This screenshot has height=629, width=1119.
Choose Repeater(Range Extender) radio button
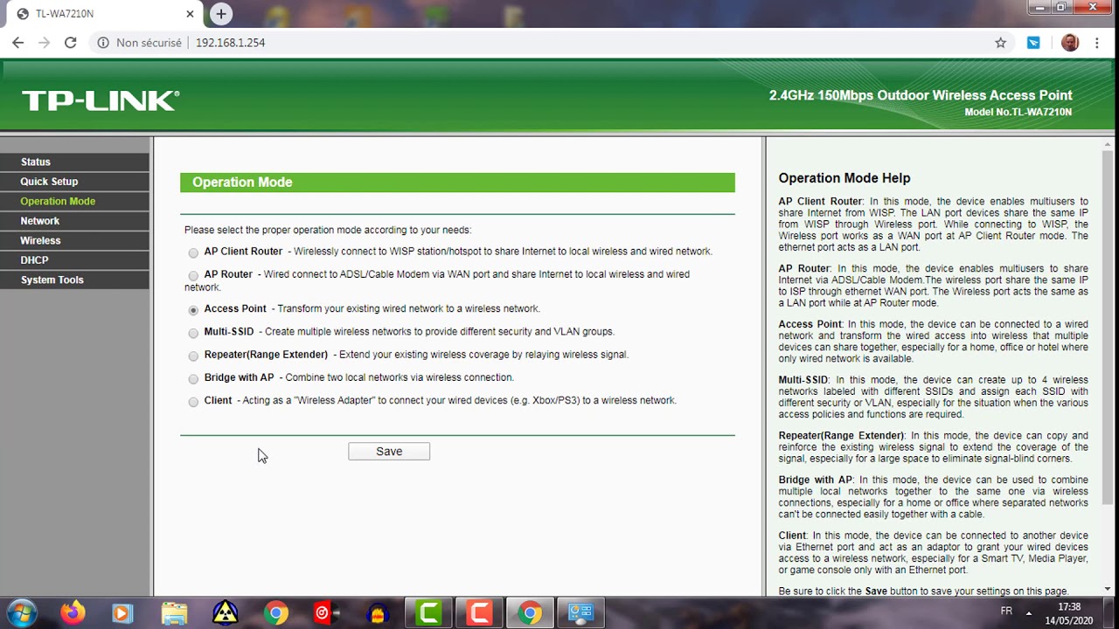193,356
